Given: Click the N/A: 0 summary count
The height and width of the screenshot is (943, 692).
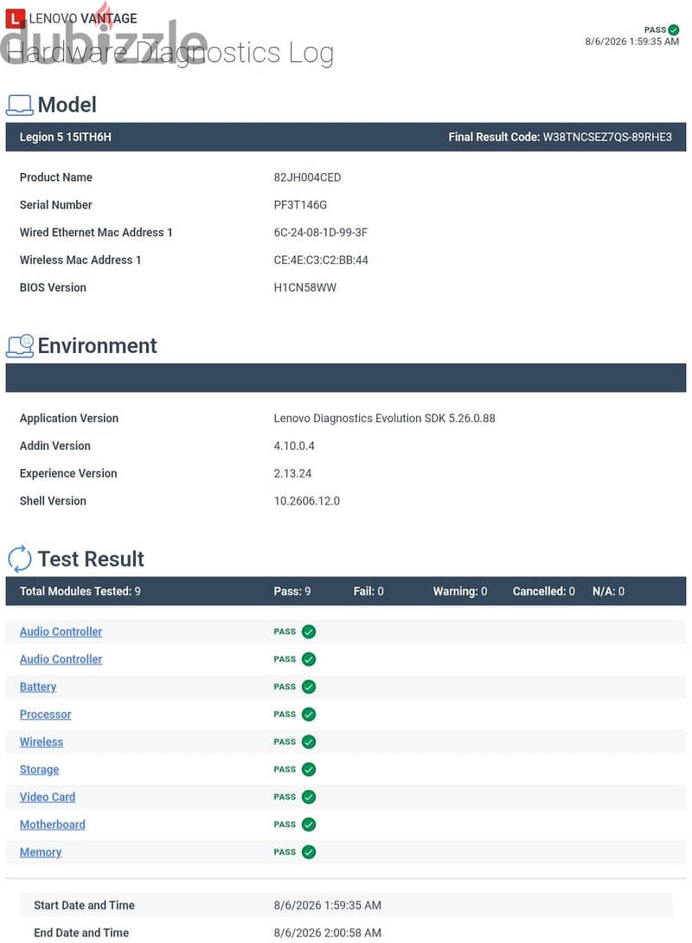Looking at the screenshot, I should (608, 591).
